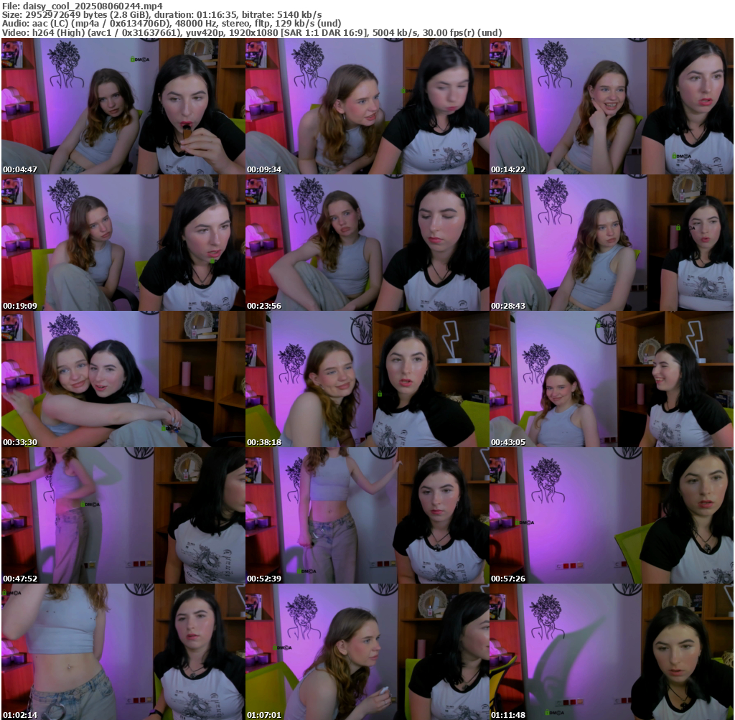Click the file name daisy_cool_202508060244.mp4
The image size is (735, 720).
(x=93, y=6)
